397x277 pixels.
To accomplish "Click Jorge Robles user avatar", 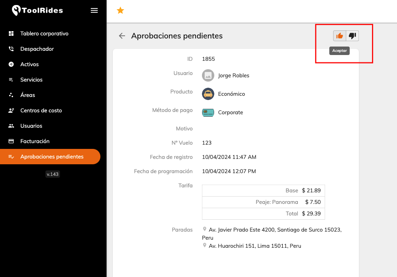I will pyautogui.click(x=208, y=75).
